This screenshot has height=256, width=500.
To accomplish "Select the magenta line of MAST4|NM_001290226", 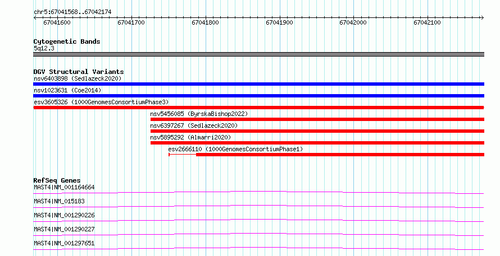I will [x=258, y=220].
